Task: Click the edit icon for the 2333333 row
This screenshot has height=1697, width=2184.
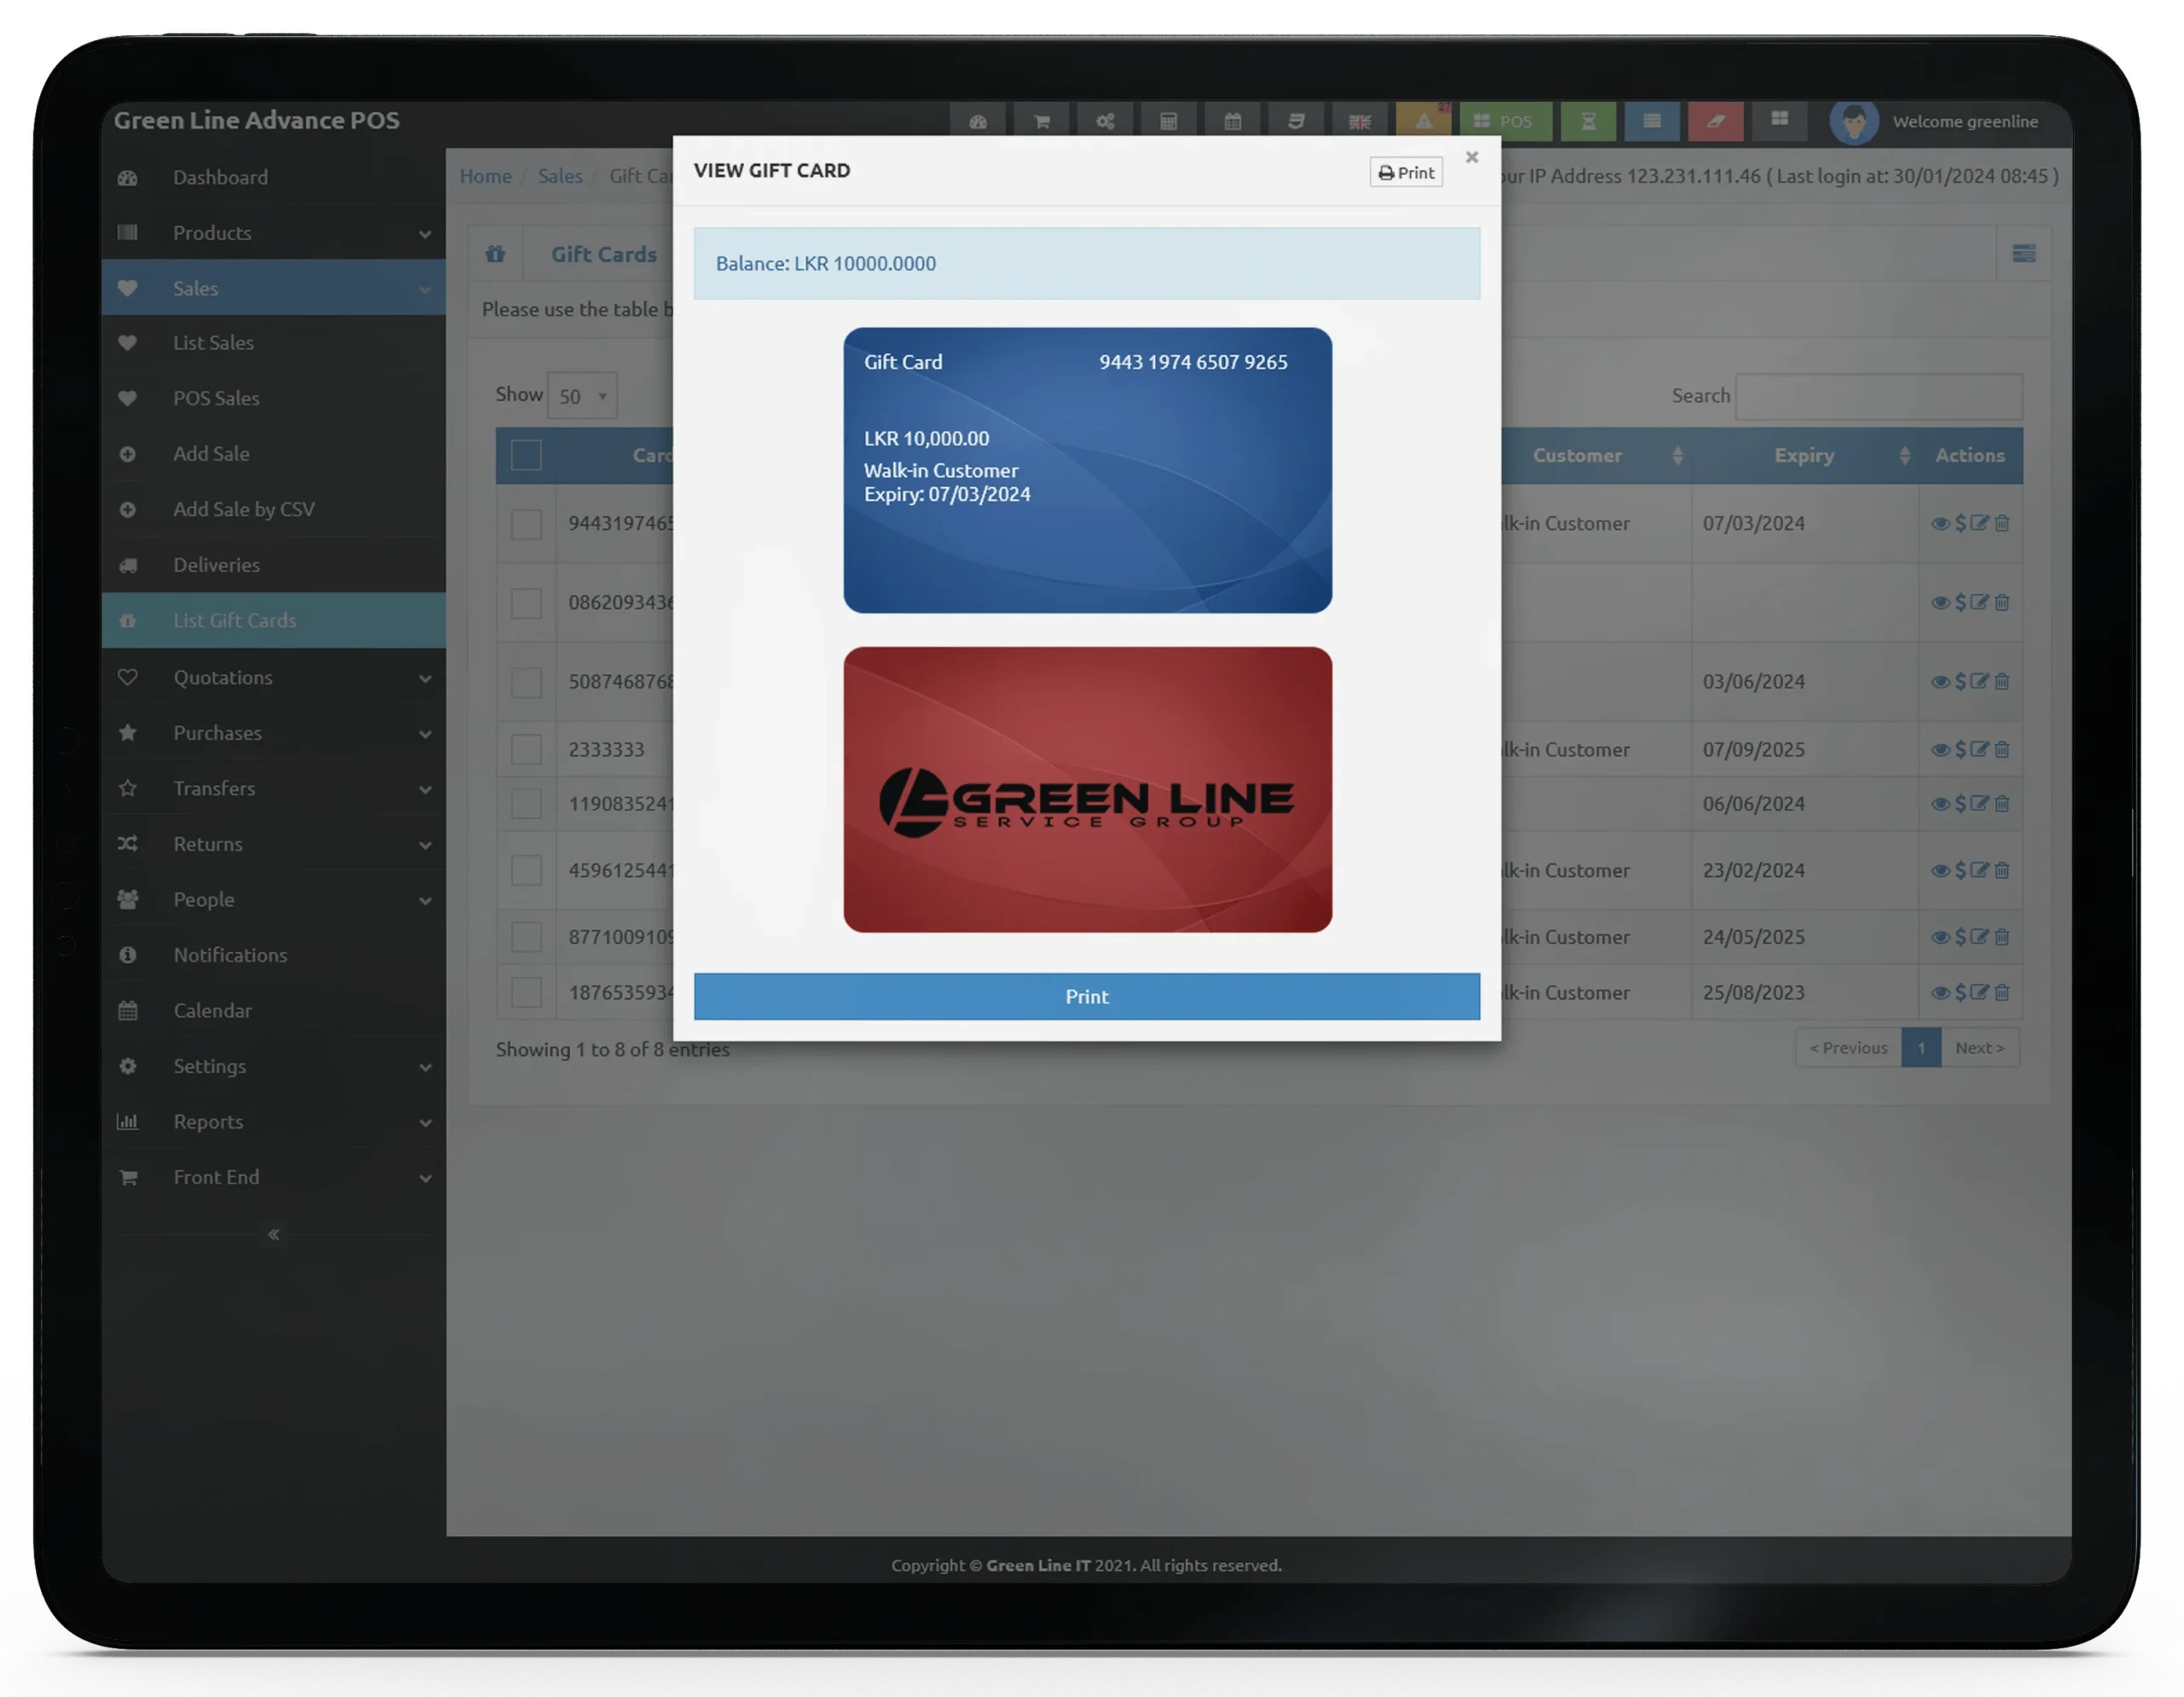Action: (x=1979, y=749)
